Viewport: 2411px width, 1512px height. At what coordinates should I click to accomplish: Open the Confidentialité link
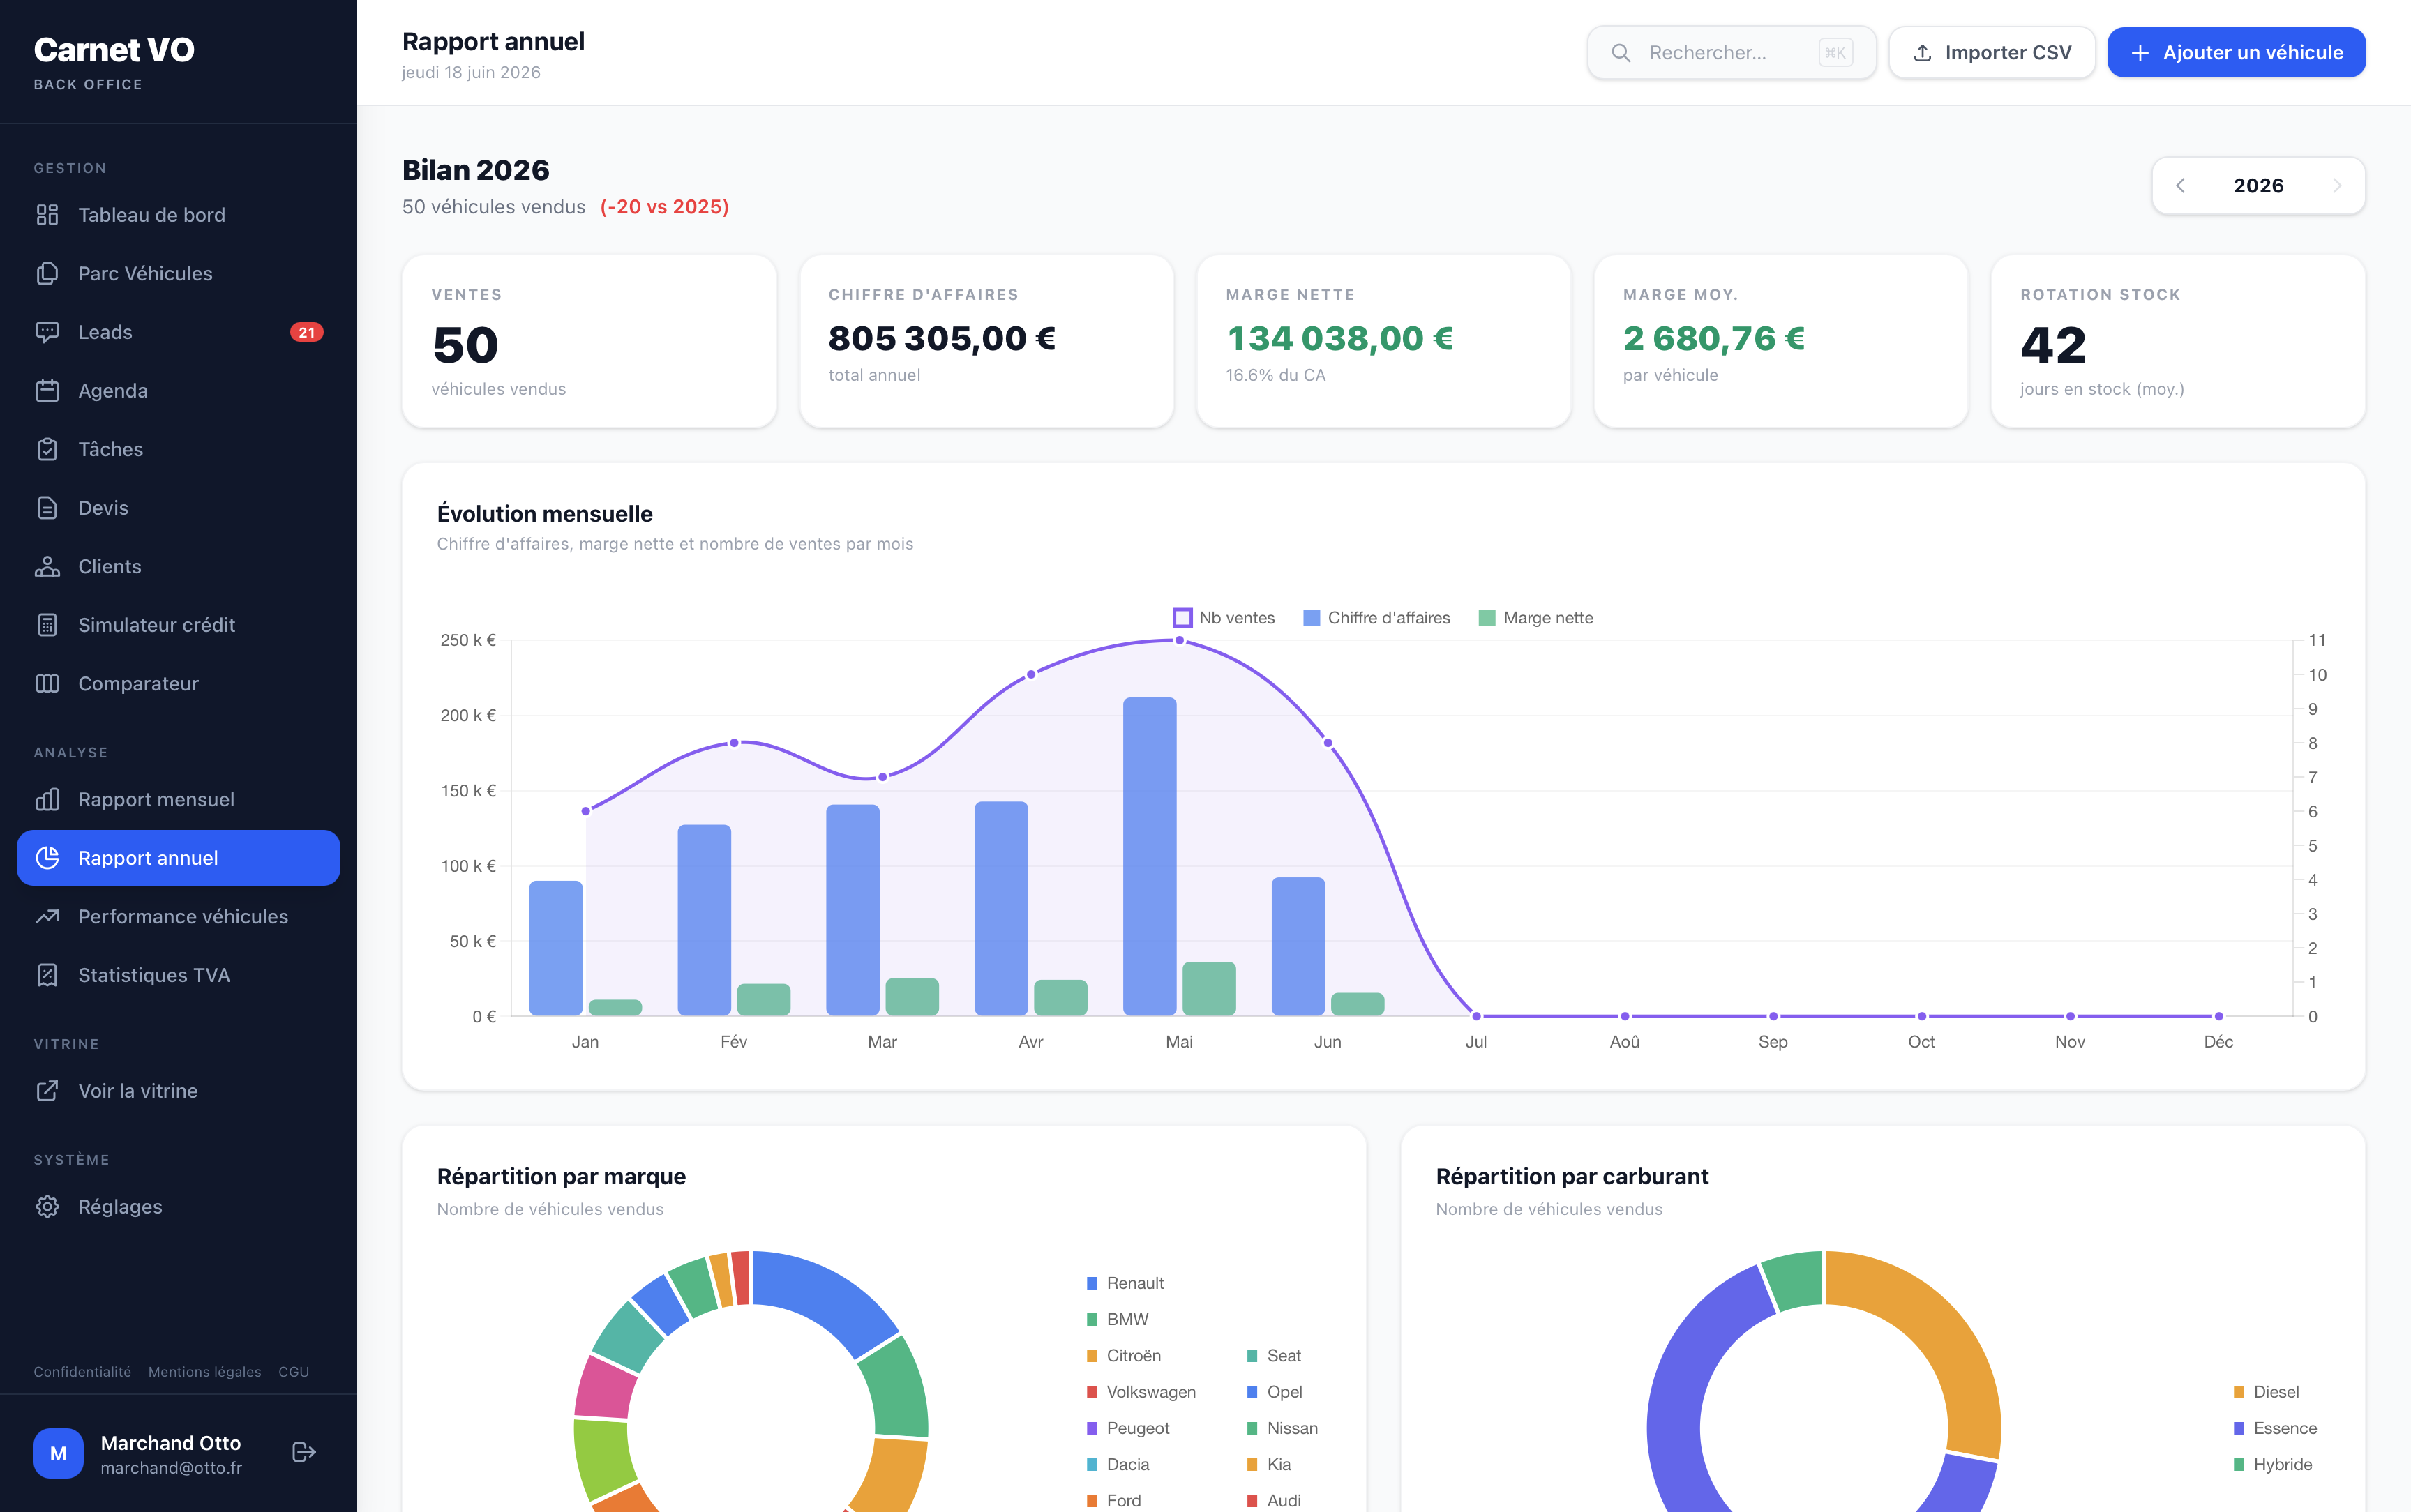click(x=82, y=1372)
